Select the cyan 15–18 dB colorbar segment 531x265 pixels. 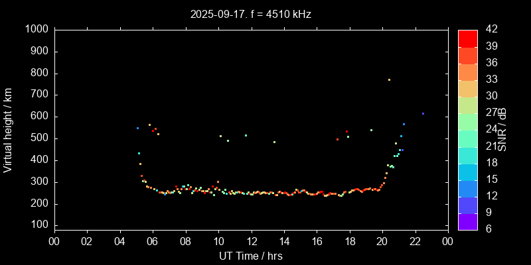click(468, 172)
